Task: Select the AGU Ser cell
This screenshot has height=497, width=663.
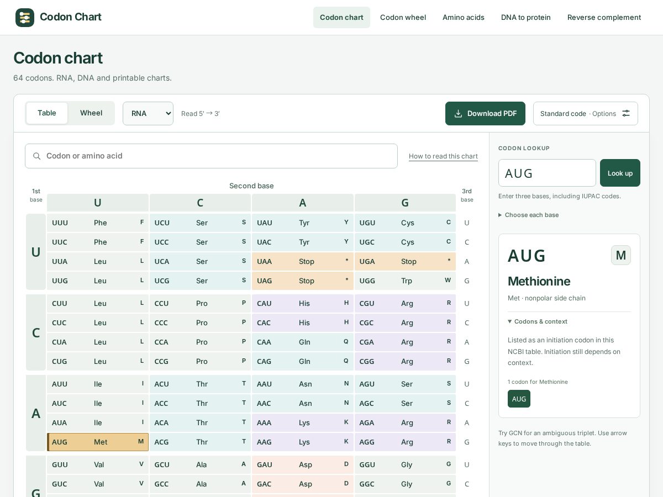Action: (405, 384)
